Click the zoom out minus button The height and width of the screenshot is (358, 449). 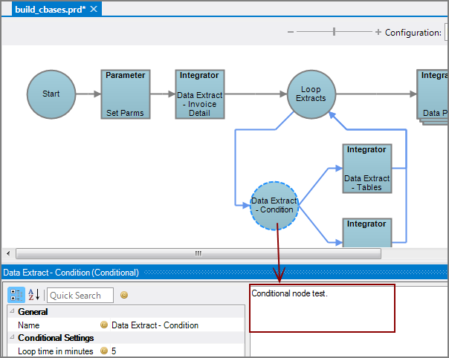(x=291, y=32)
